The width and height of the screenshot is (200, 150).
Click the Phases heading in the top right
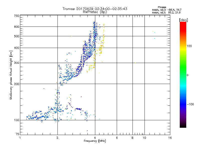[162, 7]
